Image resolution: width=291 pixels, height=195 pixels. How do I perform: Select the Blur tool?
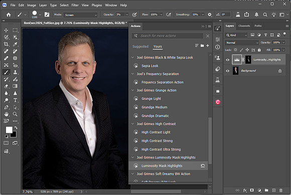point(6,93)
